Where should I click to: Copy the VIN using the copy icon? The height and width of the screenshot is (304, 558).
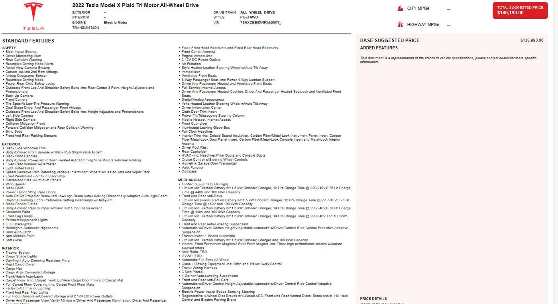point(280,23)
